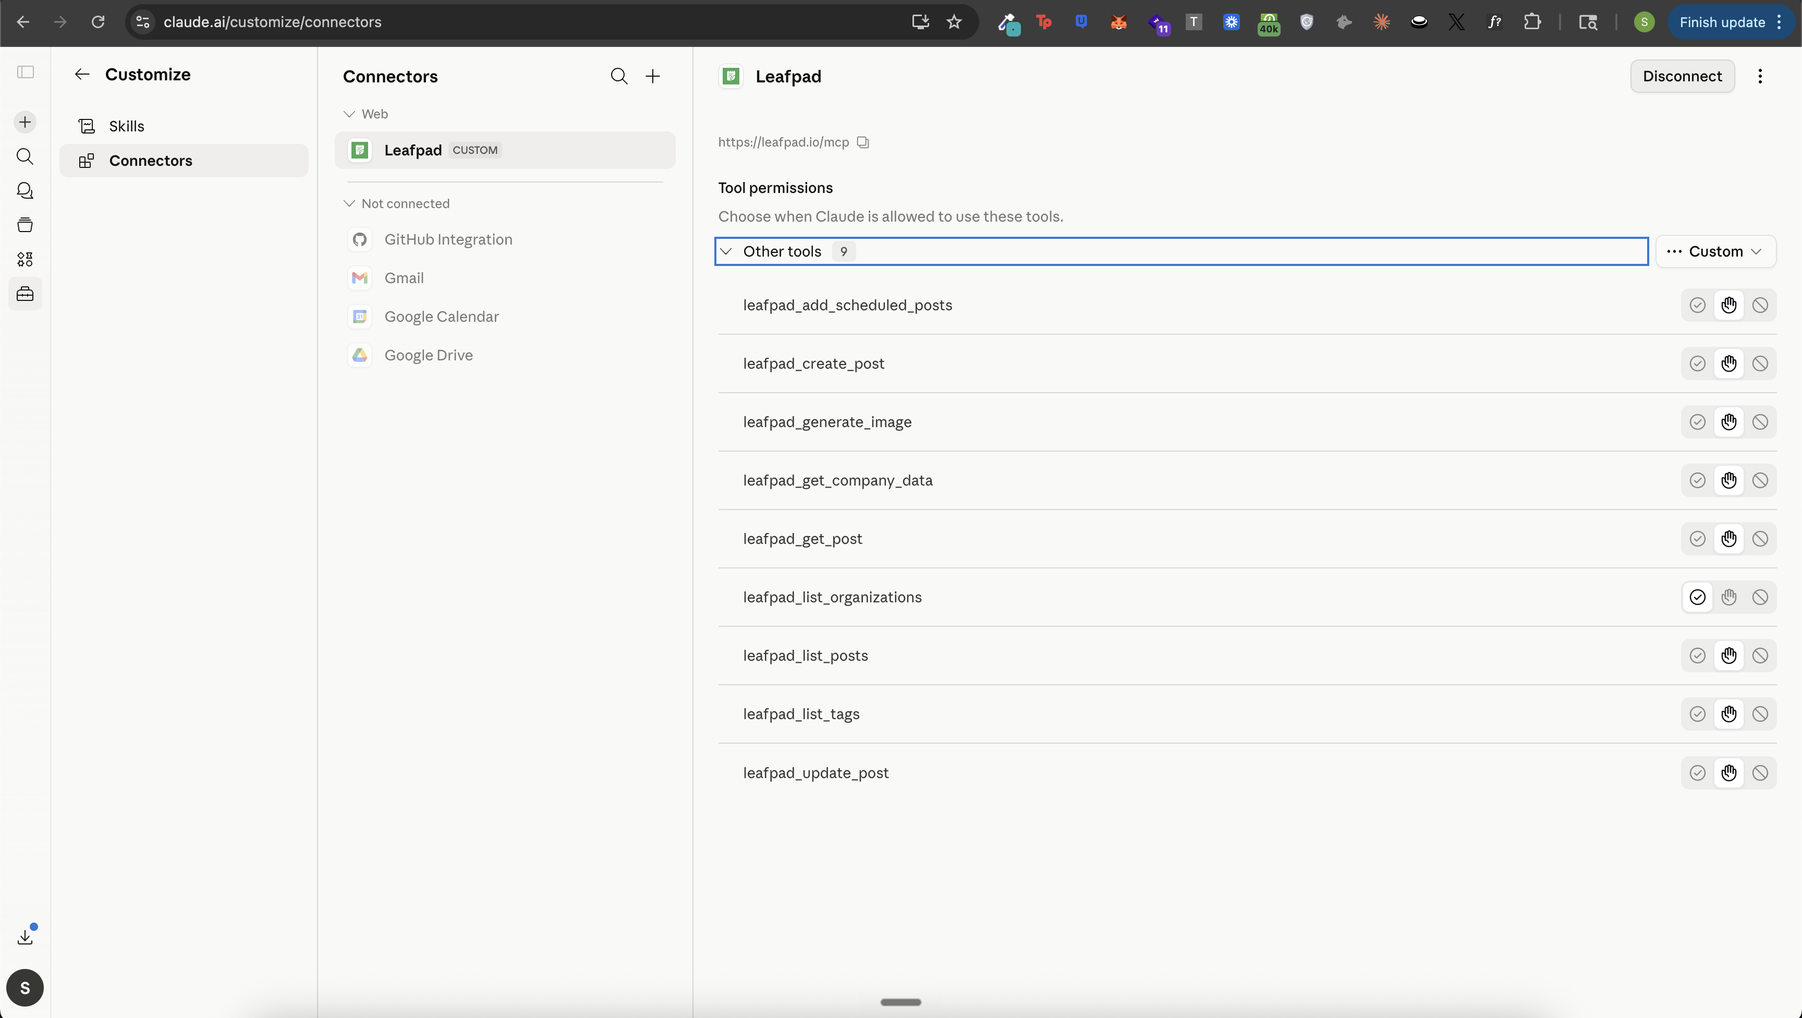Open the site information icon in the address bar
This screenshot has height=1018, width=1802.
(x=143, y=22)
